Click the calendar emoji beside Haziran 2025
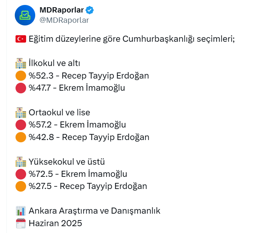The width and height of the screenshot is (268, 233). (21, 223)
